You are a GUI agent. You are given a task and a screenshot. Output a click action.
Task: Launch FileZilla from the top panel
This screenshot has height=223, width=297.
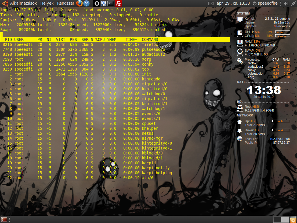pyautogui.click(x=119, y=3)
